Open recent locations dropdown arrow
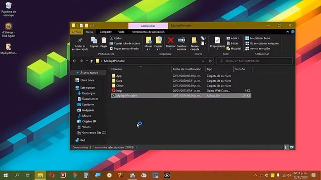 click(87, 61)
